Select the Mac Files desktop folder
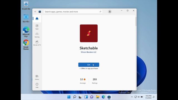The width and height of the screenshot is (178, 100). (x=26, y=18)
